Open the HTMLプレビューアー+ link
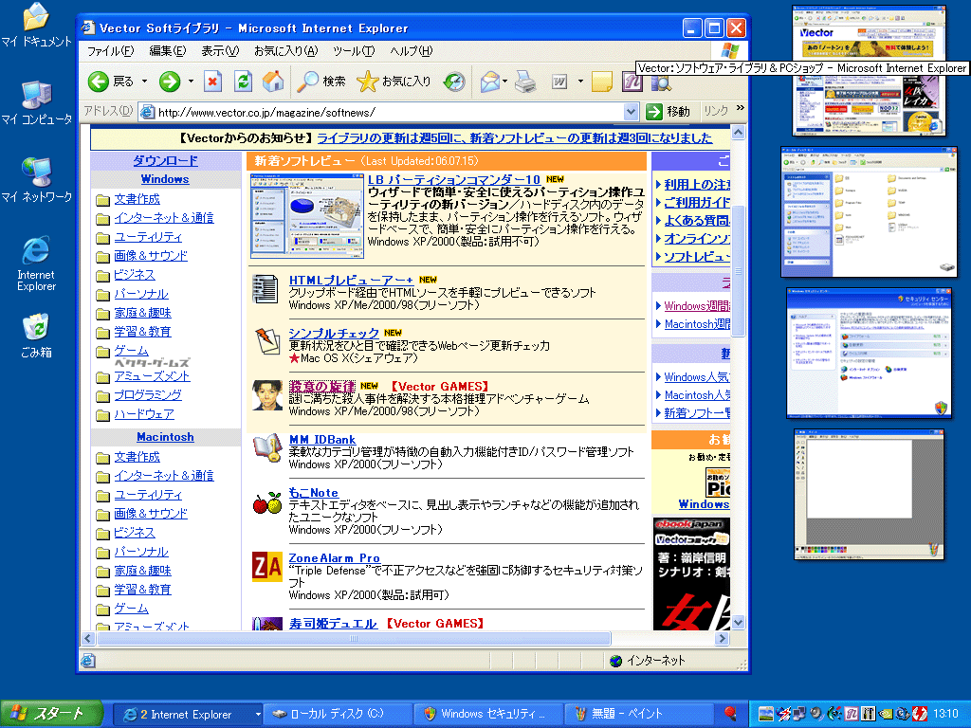The height and width of the screenshot is (728, 971). (x=351, y=280)
